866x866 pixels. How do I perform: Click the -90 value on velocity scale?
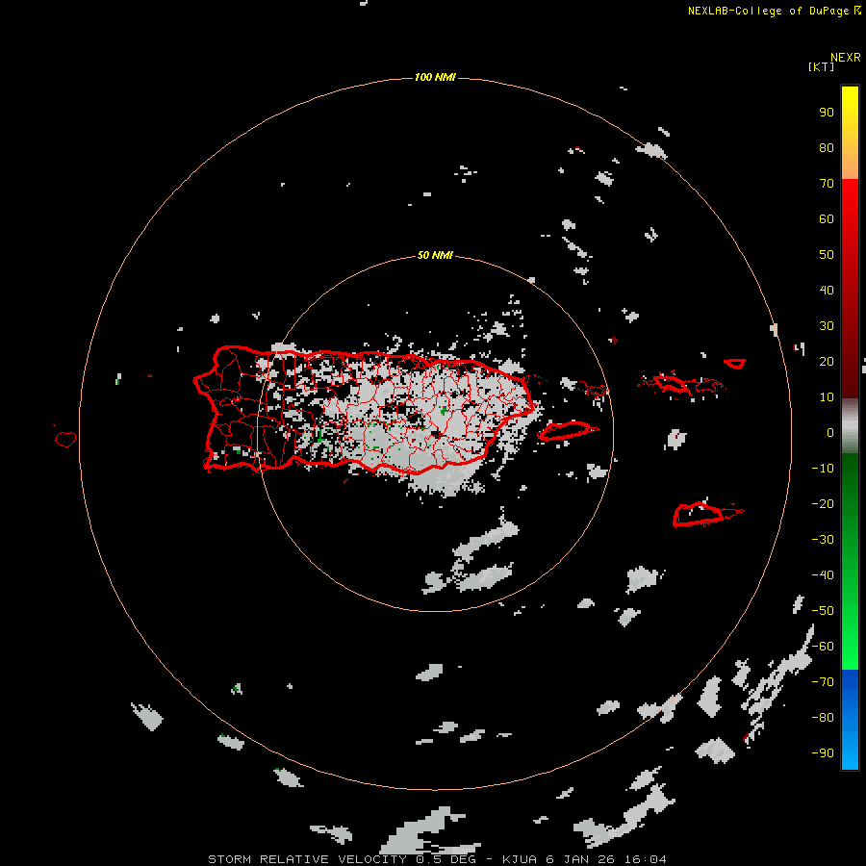(x=823, y=753)
